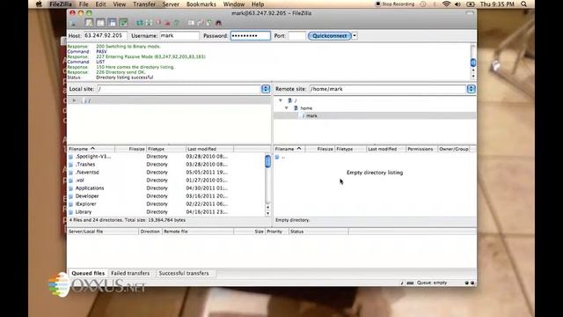Open the File menu
The height and width of the screenshot is (317, 563).
click(x=84, y=4)
